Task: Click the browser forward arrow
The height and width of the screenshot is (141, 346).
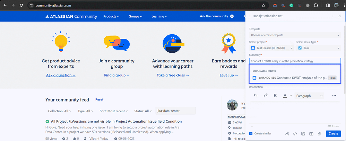Action: 13,6
